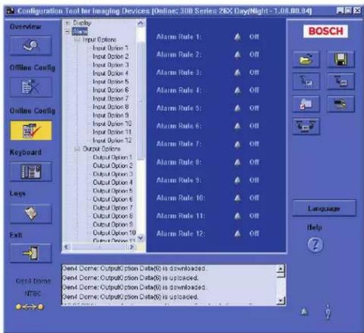364x333 pixels.
Task: Select Input Option 12 in the tree
Action: pyautogui.click(x=112, y=140)
